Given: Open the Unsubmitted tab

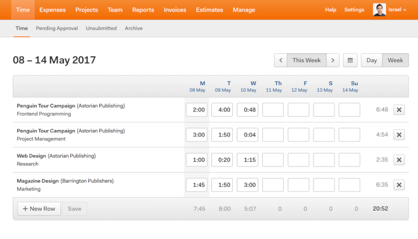Looking at the screenshot, I should [101, 28].
